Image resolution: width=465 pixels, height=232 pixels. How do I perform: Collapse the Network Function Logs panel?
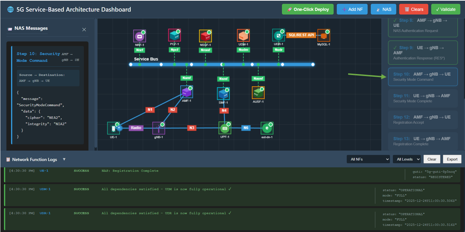coord(64,159)
